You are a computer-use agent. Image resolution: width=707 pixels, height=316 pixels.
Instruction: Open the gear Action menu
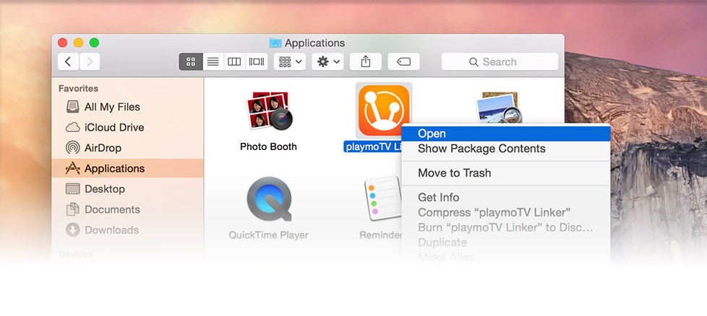point(328,61)
